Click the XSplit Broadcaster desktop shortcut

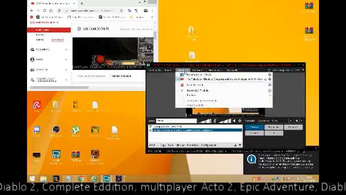pyautogui.click(x=56, y=154)
